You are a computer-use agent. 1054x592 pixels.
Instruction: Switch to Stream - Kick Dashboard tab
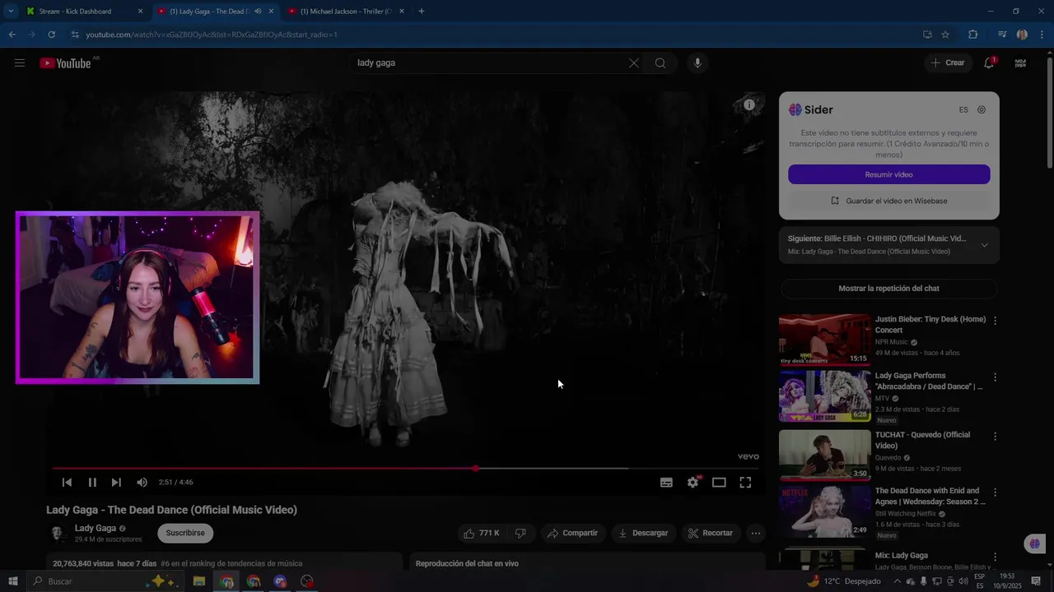point(84,12)
